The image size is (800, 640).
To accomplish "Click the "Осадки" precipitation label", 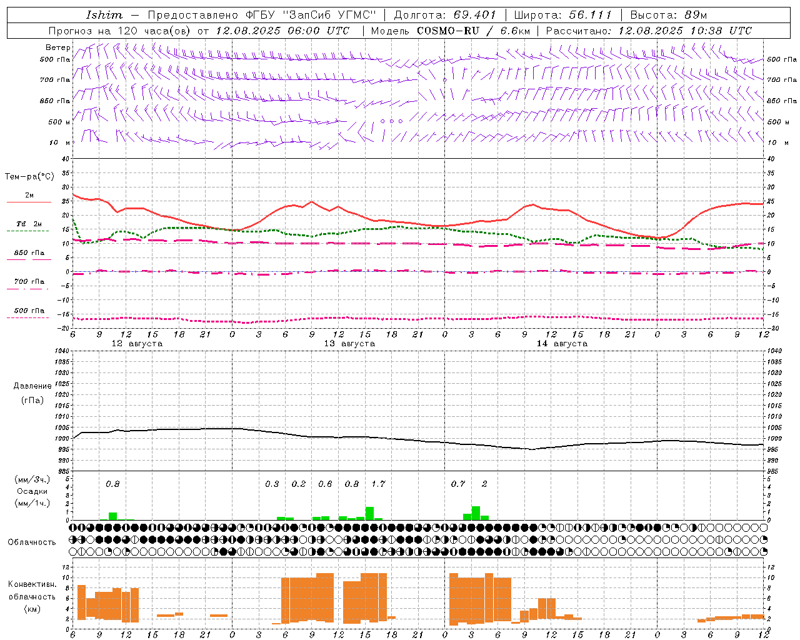I will coord(32,491).
